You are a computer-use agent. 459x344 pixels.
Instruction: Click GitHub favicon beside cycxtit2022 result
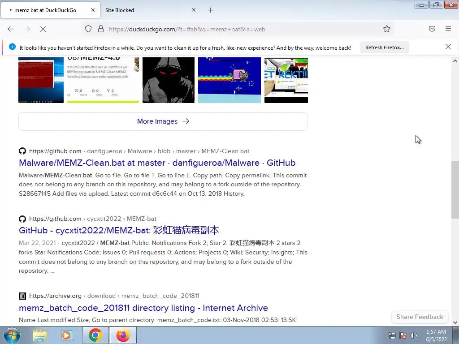coord(22,219)
